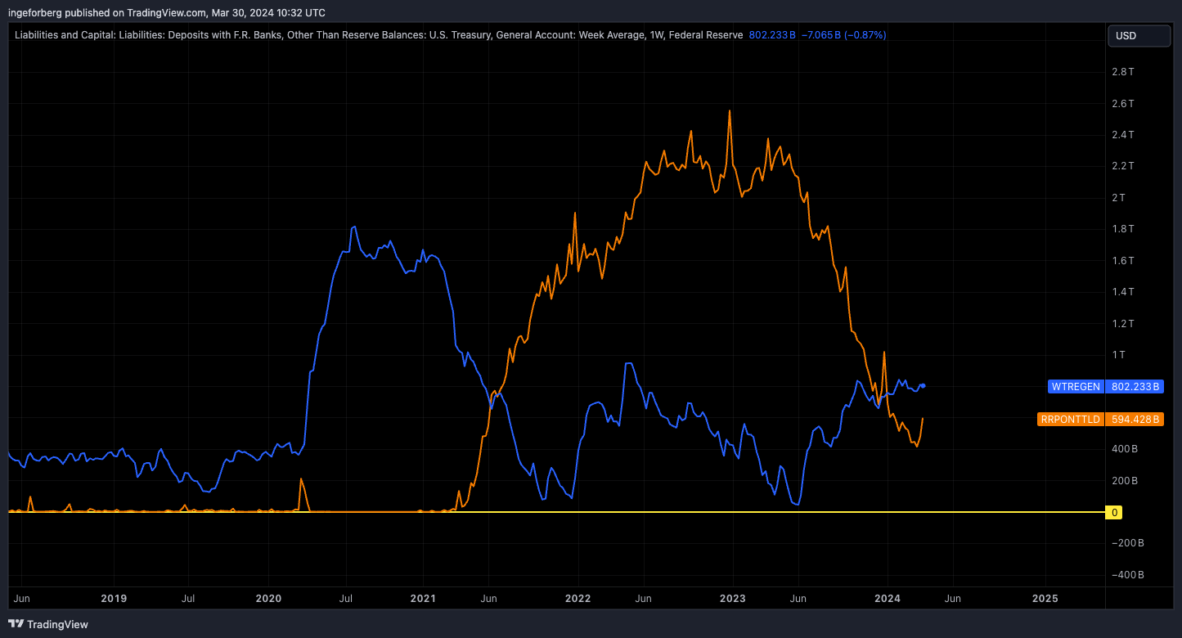Click the 1.4 T price axis label
1182x638 pixels.
(x=1122, y=292)
